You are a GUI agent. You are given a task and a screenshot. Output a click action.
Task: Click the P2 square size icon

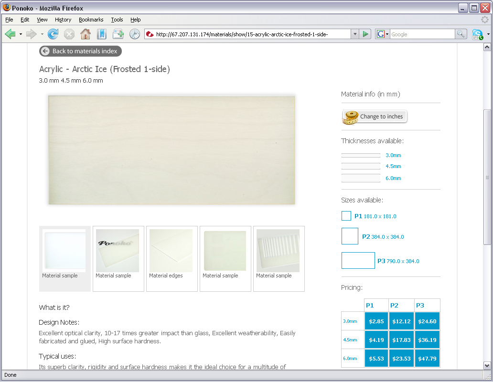tap(350, 236)
